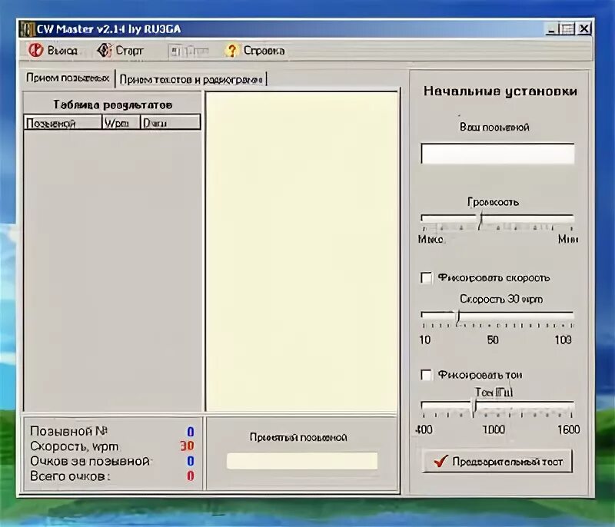Click the disabled toolbar button next to Старт
This screenshot has height=527, width=615.
tap(189, 51)
